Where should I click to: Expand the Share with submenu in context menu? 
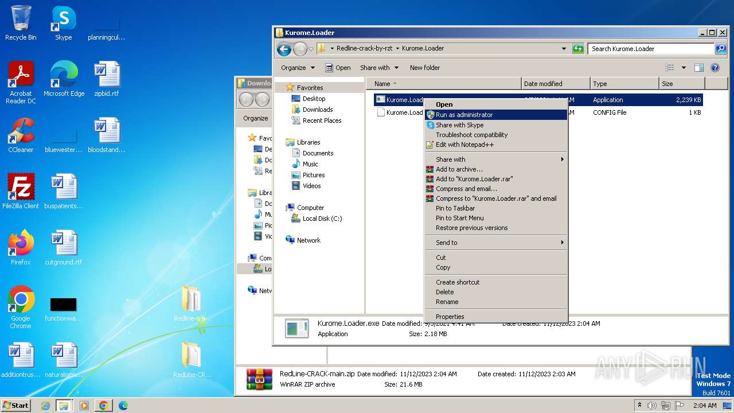point(496,159)
